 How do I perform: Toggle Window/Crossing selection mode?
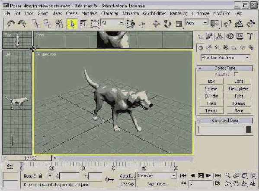click(131, 24)
